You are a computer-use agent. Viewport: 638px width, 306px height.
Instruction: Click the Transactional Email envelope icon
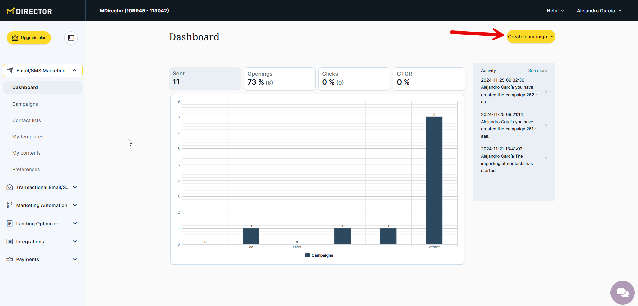coord(10,187)
